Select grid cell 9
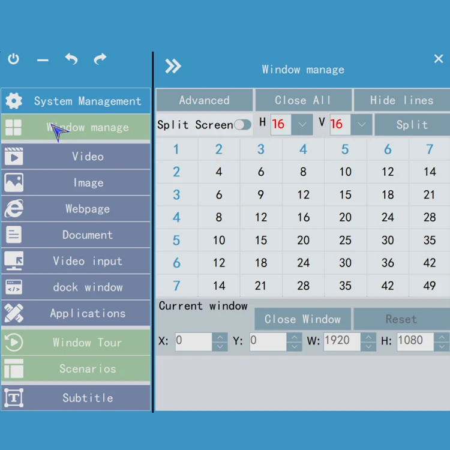450x450 pixels. pos(261,194)
